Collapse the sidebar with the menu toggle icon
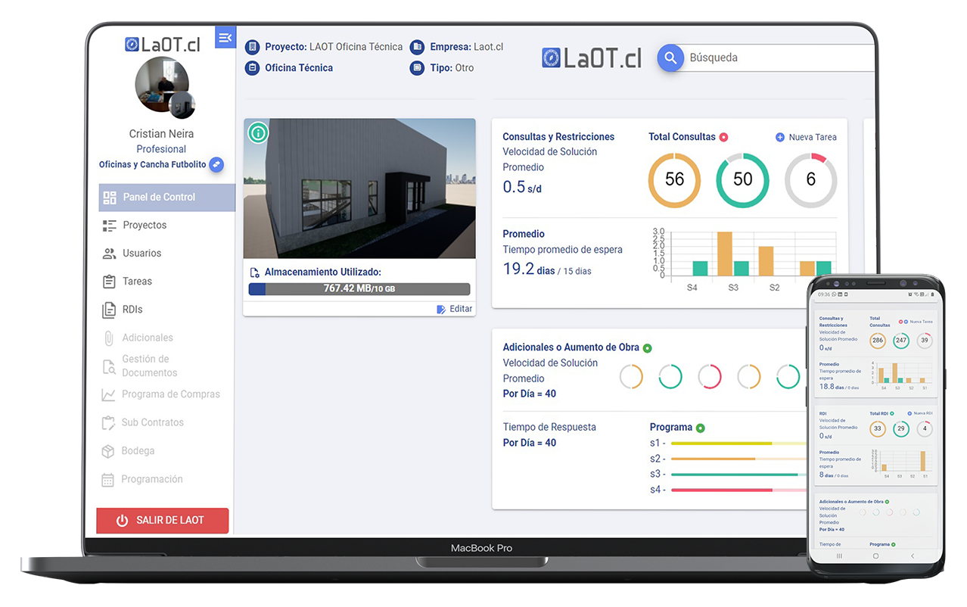 [225, 38]
